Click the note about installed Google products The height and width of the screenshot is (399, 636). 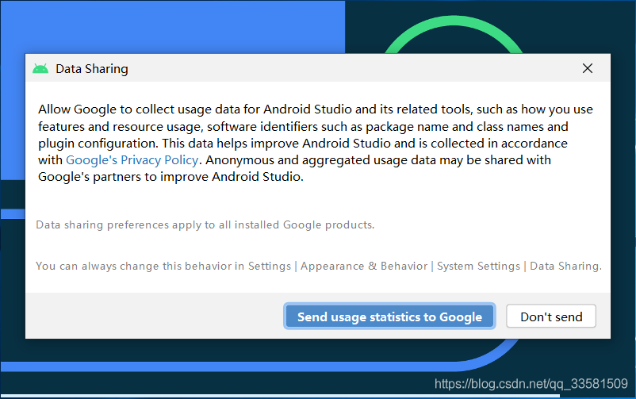coord(205,224)
